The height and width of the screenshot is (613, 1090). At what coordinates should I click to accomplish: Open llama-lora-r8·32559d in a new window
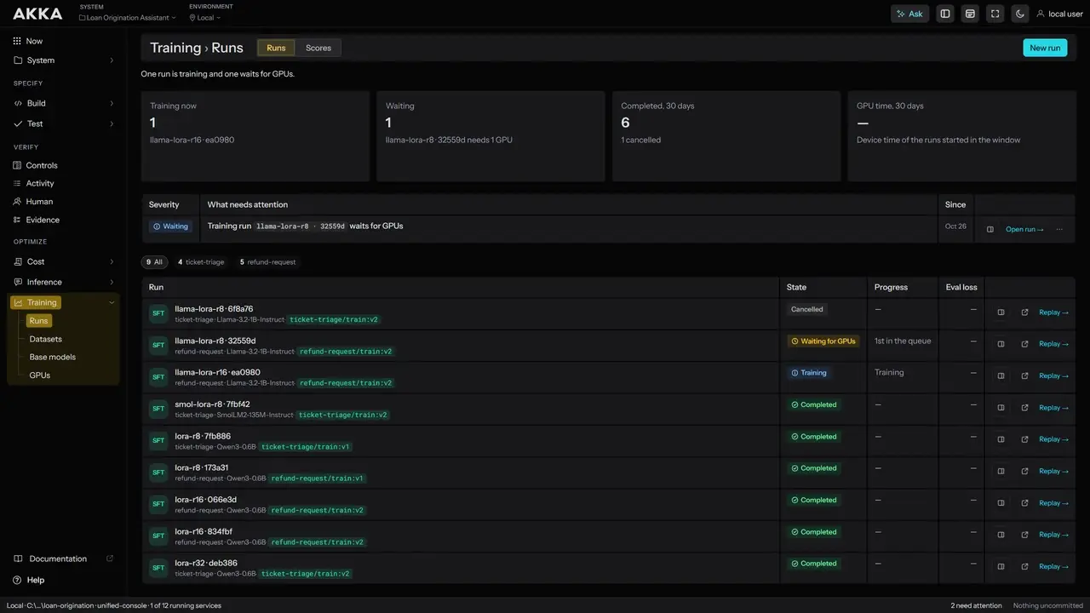point(1024,344)
